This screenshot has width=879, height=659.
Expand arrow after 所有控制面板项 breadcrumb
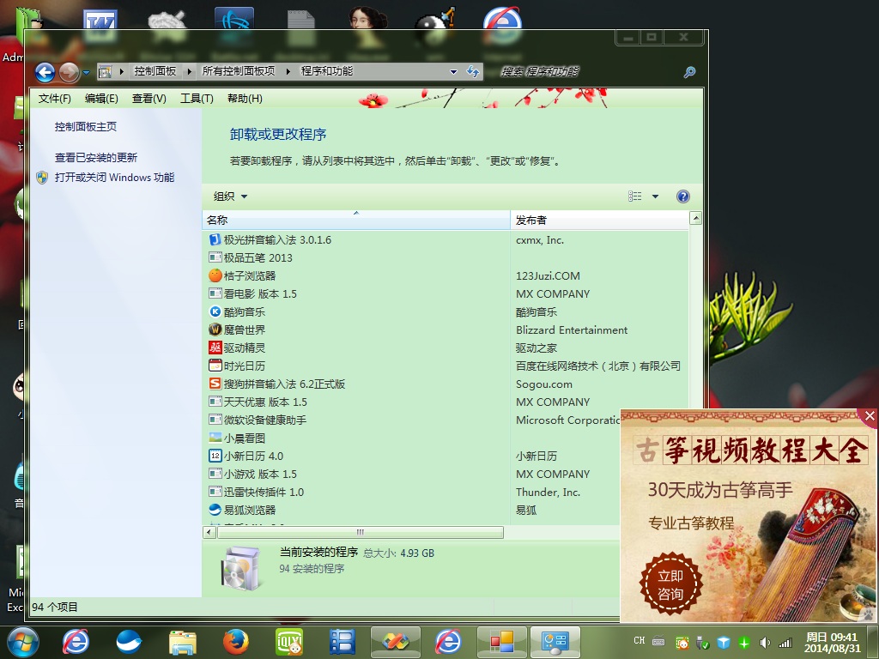(x=288, y=71)
